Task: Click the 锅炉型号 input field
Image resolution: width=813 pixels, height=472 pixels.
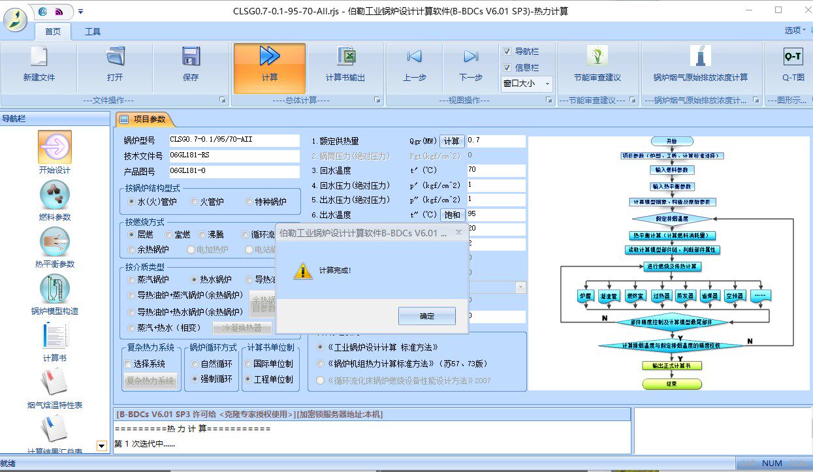Action: 234,140
